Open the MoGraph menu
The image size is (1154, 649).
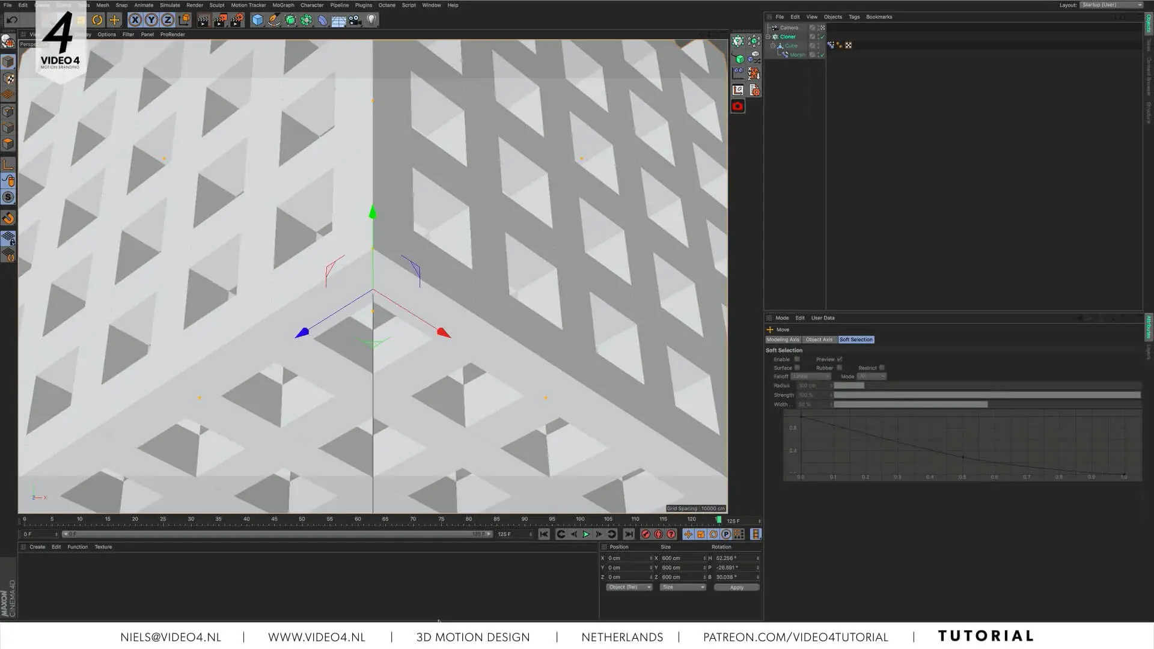tap(283, 5)
